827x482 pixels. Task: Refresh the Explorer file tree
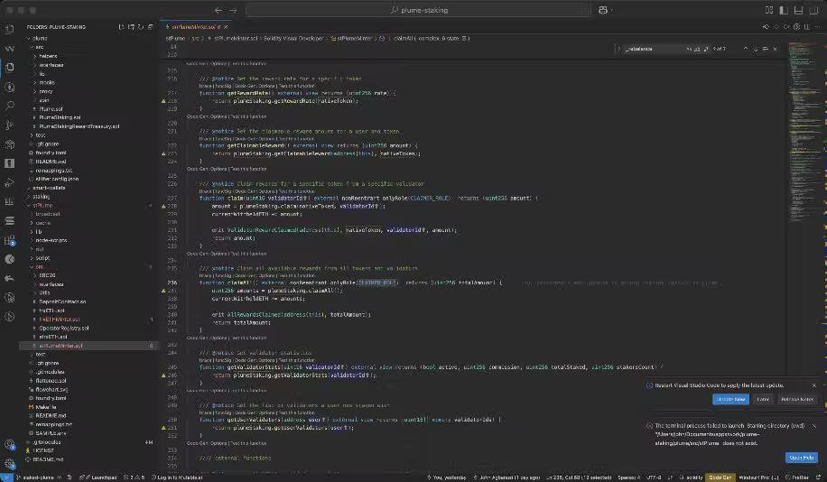141,27
